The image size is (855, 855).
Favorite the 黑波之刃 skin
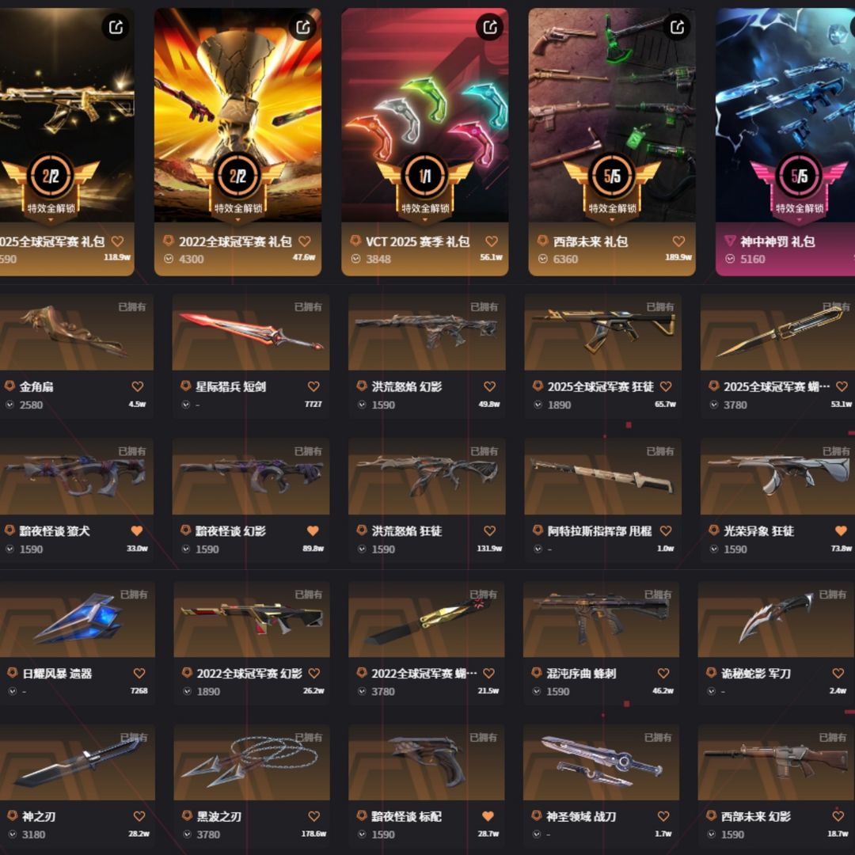click(314, 815)
